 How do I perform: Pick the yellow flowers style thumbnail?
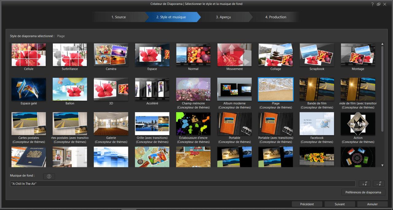pos(317,157)
